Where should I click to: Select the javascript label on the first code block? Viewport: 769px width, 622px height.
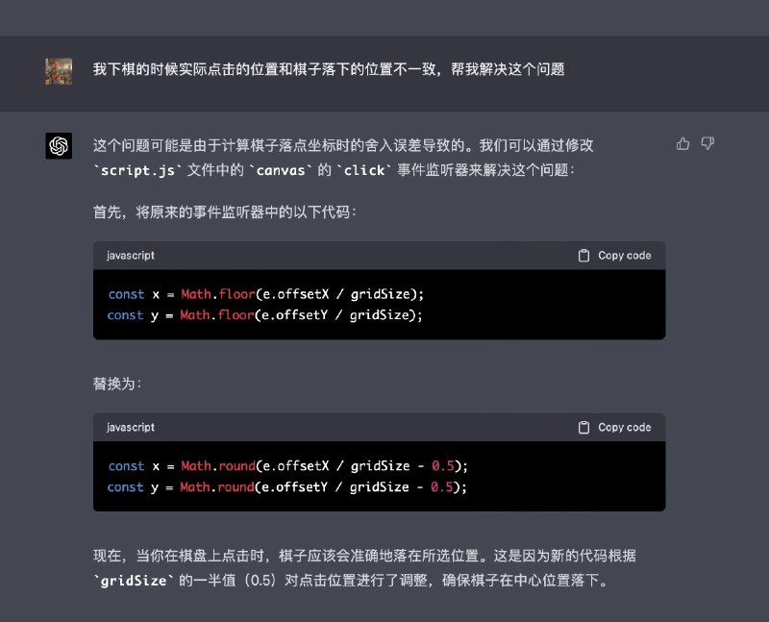coord(130,255)
